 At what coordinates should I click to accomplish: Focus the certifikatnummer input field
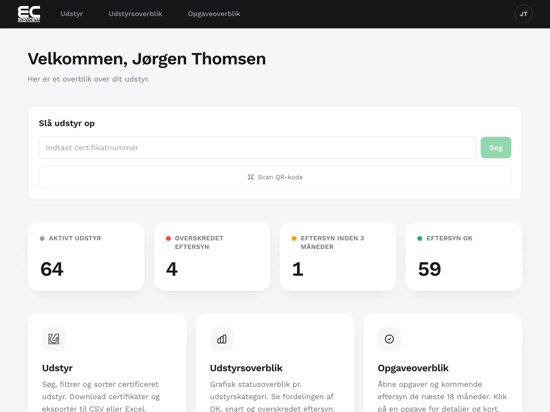[257, 148]
